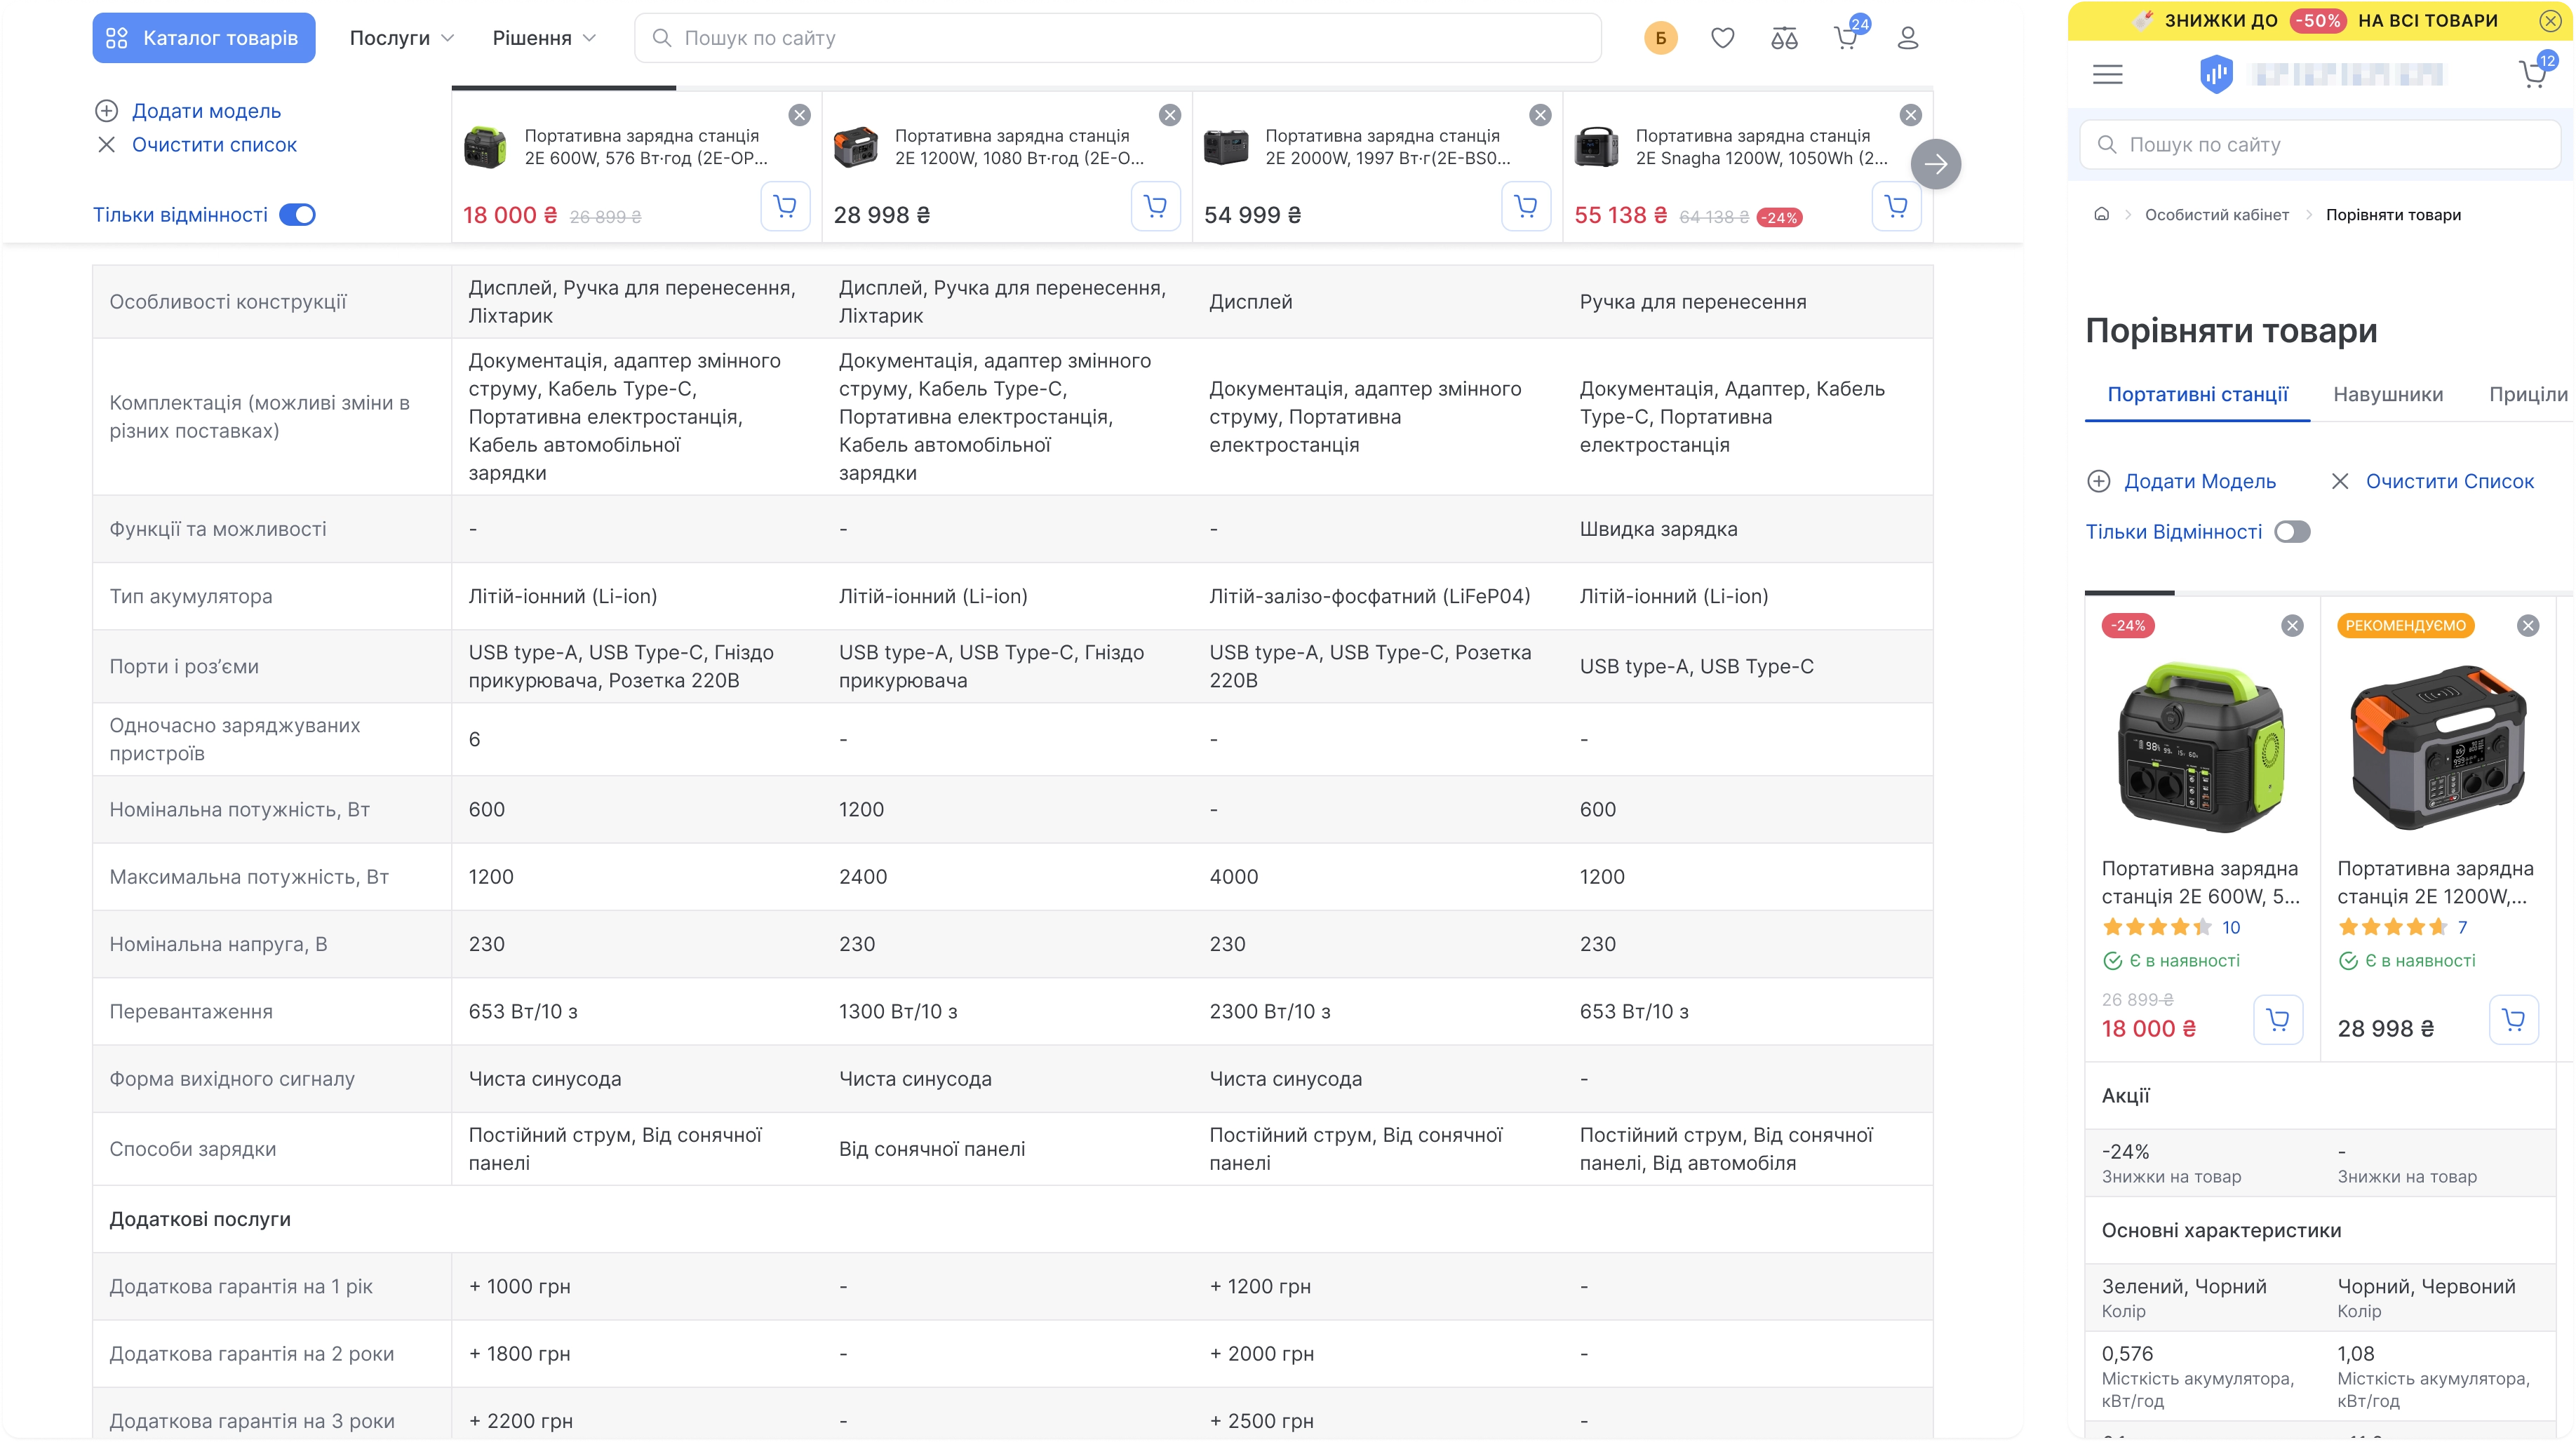This screenshot has width=2576, height=1442.
Task: Open Особистий кабінет breadcrumb link
Action: point(2216,215)
